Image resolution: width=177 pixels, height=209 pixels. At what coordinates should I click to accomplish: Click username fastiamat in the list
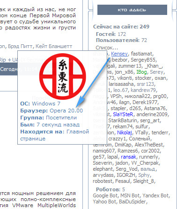141,54
